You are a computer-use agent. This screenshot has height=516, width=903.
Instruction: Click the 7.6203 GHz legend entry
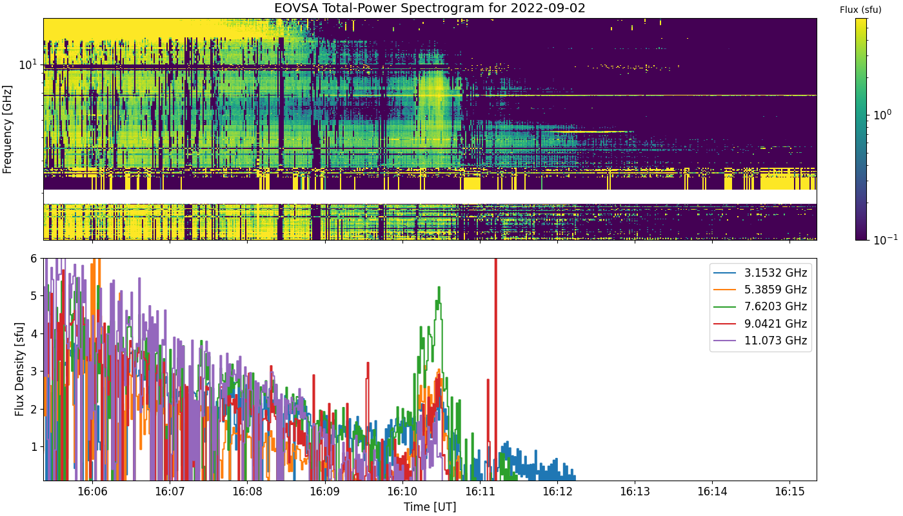click(760, 306)
